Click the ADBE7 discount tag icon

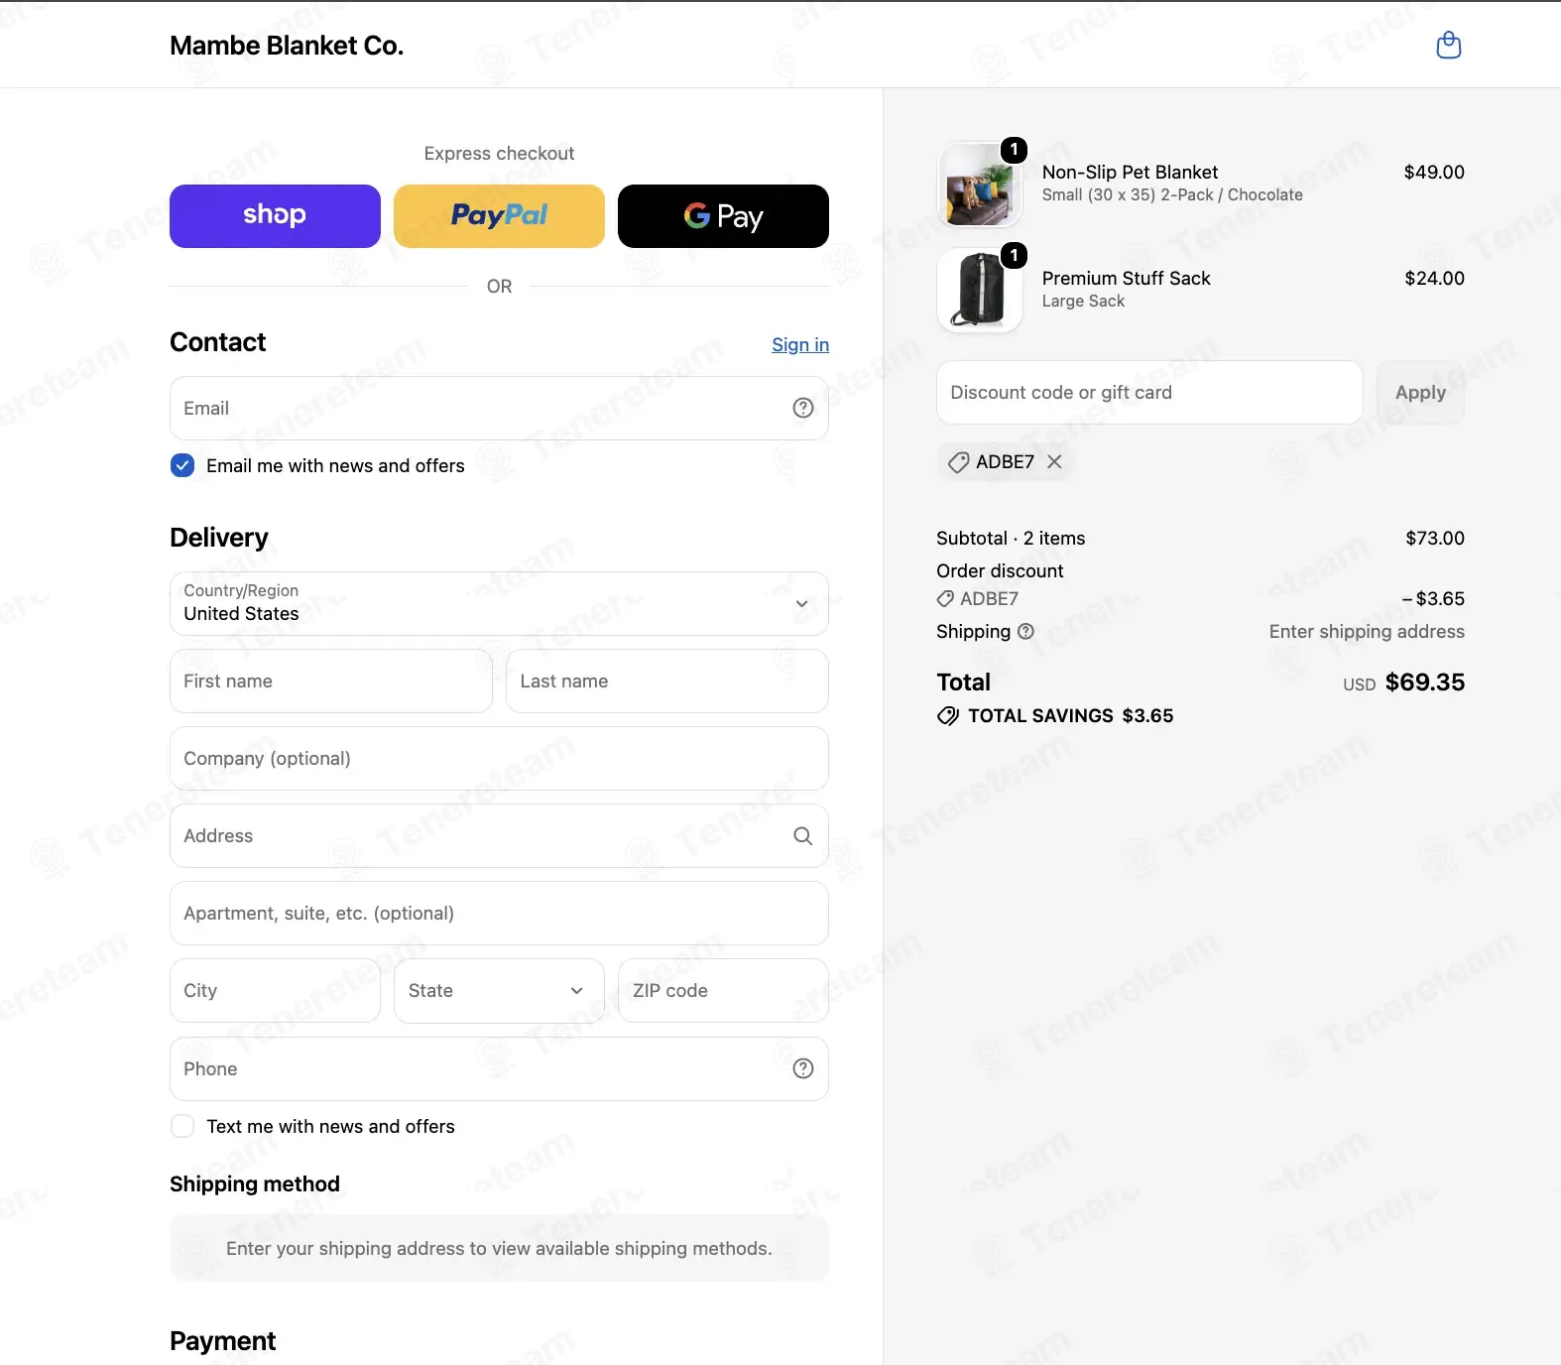[958, 462]
